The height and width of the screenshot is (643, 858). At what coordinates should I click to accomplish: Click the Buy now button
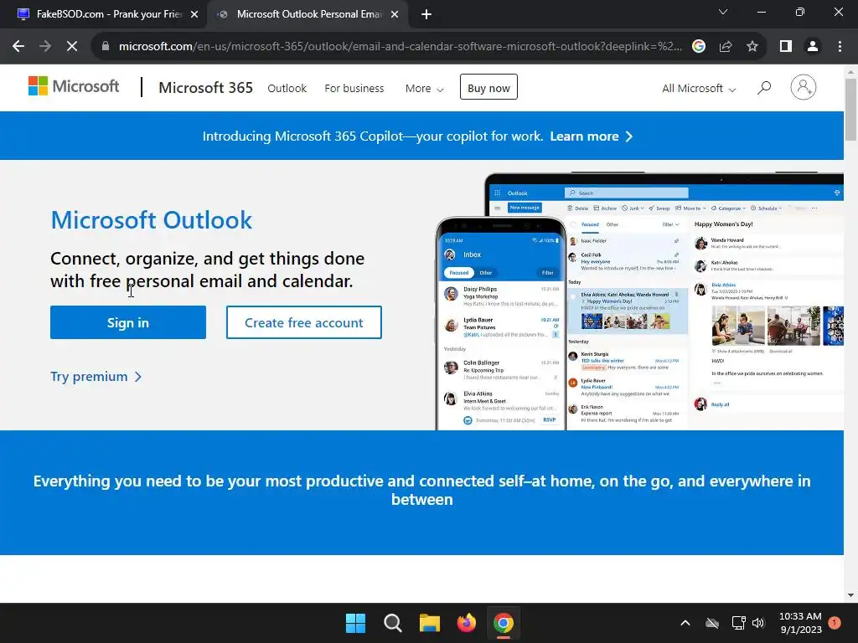pos(488,87)
